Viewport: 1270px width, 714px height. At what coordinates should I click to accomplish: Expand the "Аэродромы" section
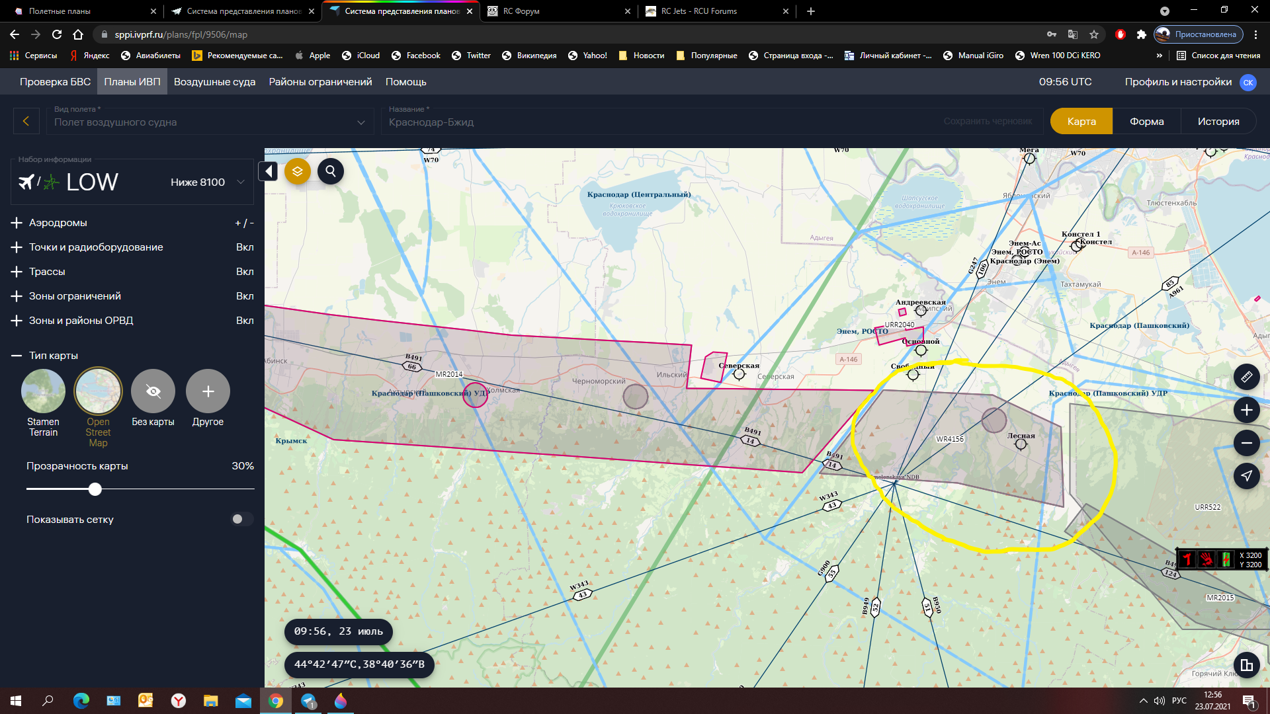[x=17, y=223]
